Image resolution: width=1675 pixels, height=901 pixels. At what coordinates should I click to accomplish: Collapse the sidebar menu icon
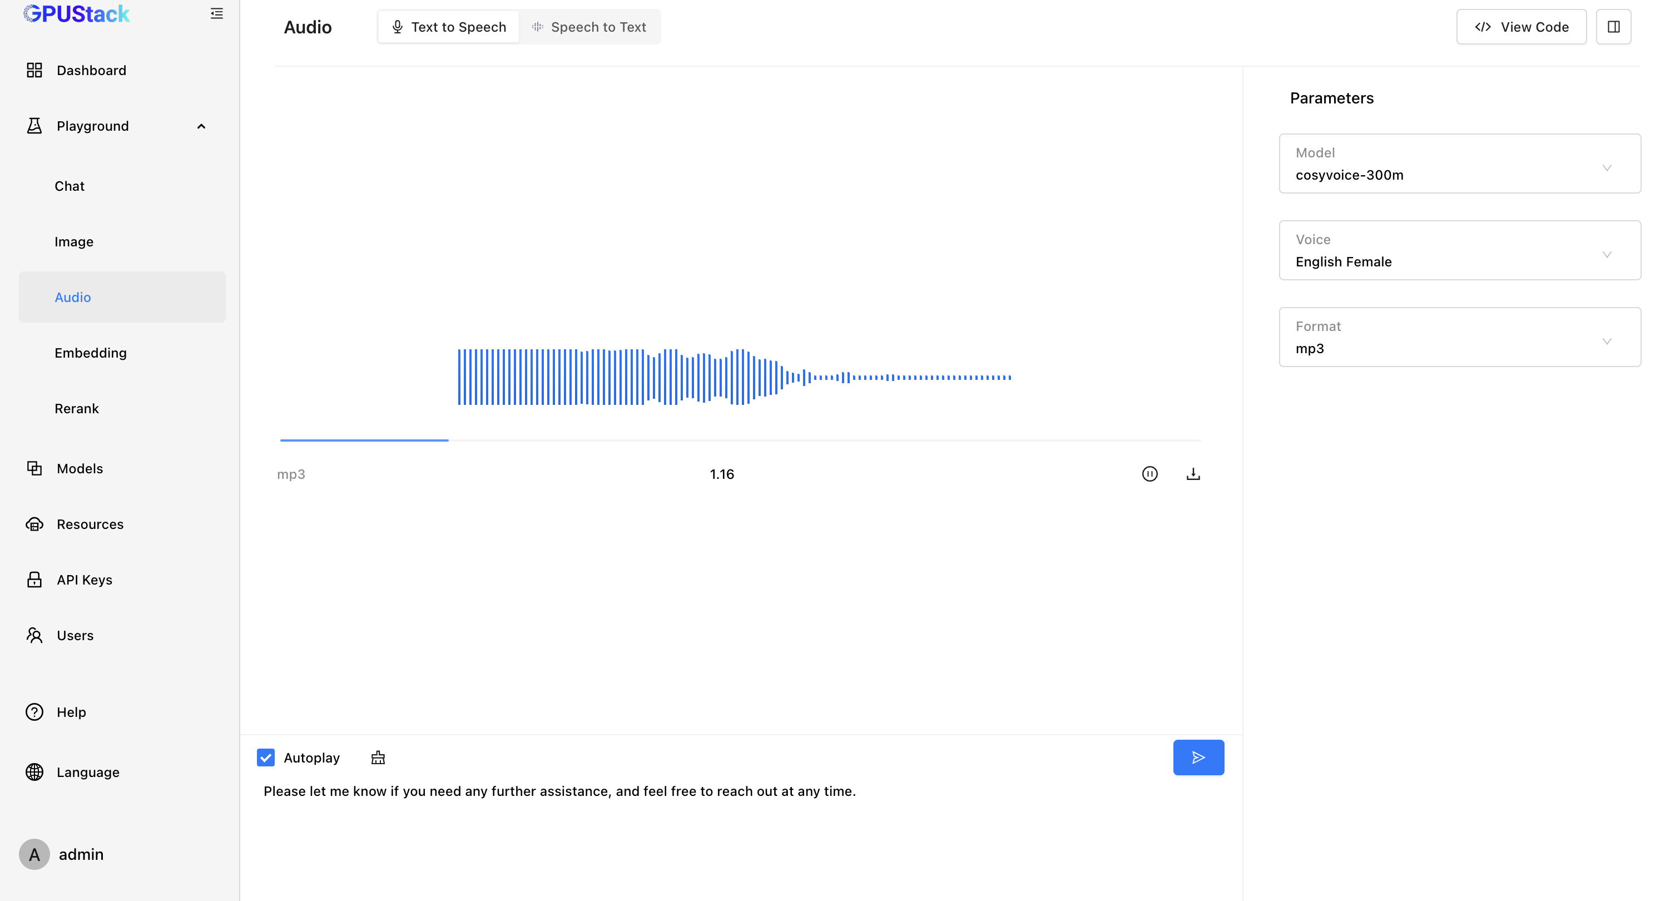pos(216,14)
